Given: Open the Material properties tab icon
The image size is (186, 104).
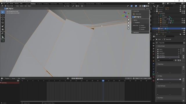Looking at the screenshot, I should pos(153,77).
